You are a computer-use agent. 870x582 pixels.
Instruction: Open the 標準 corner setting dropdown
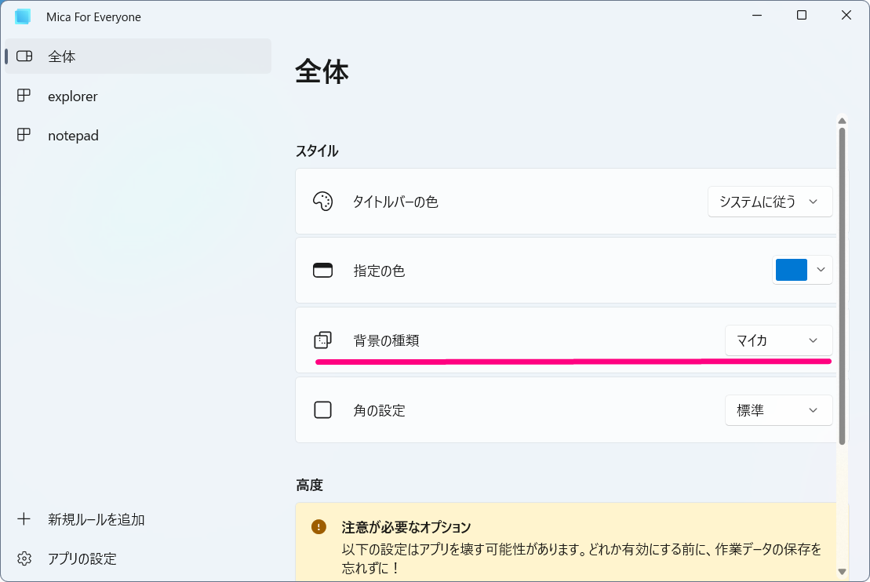coord(778,410)
